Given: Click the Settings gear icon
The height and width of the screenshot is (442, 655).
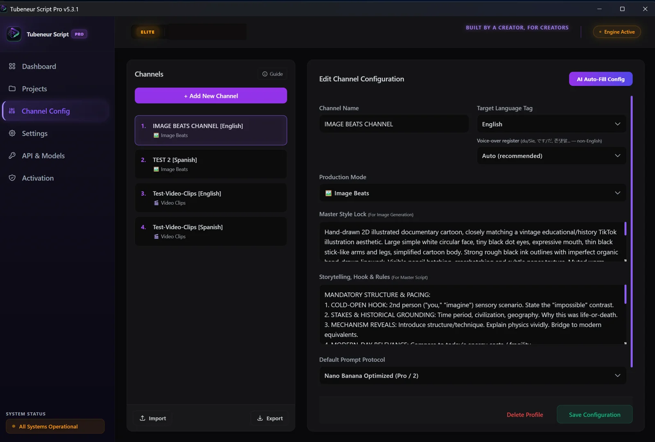Looking at the screenshot, I should [12, 133].
